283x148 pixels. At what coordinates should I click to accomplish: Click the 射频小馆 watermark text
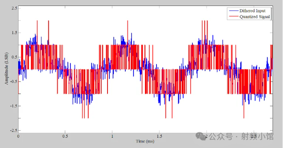[258, 137]
